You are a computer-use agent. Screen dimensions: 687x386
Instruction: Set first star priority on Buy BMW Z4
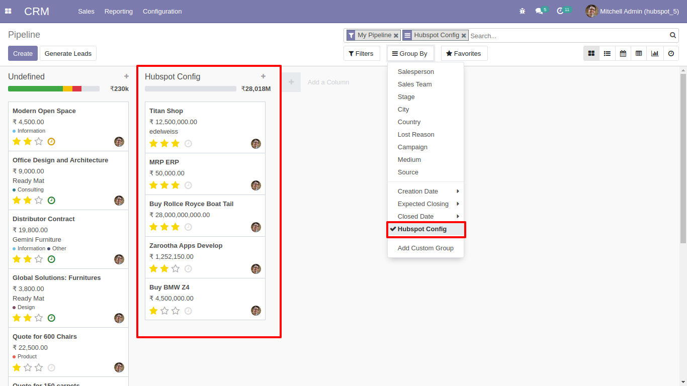pos(153,311)
